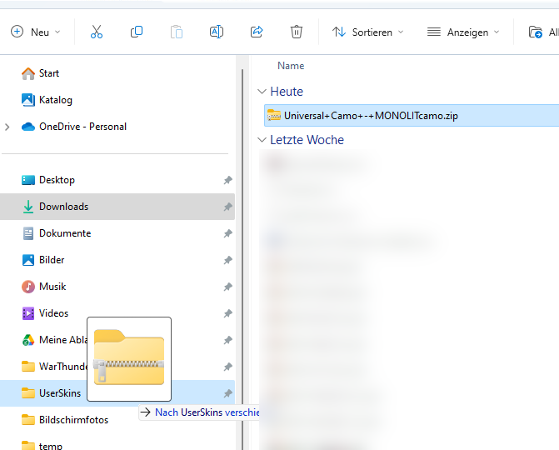The image size is (559, 450).
Task: Select the Universal+Camo MONOLITcamo.zip file
Action: click(x=371, y=116)
